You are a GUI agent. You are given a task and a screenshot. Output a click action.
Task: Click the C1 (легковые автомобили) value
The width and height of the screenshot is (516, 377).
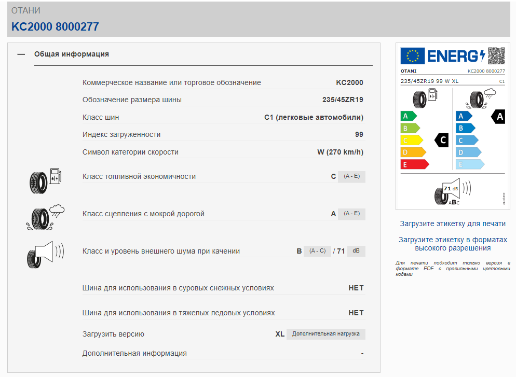tap(314, 117)
